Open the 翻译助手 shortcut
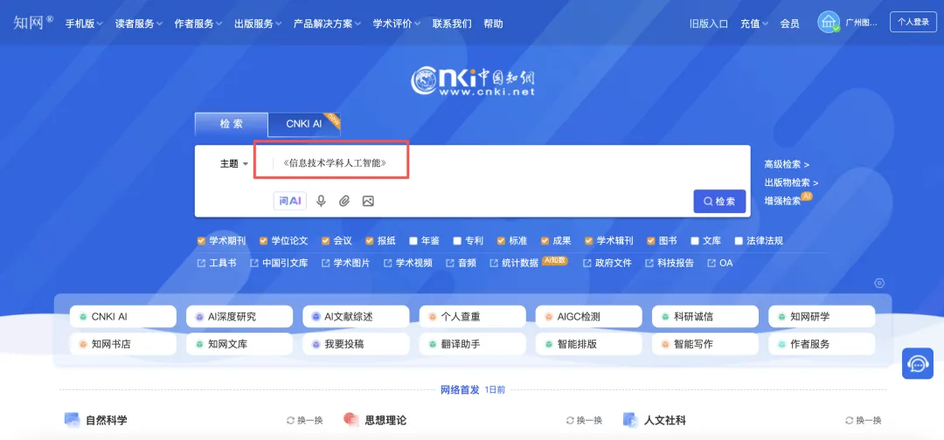The image size is (944, 440). pos(472,345)
